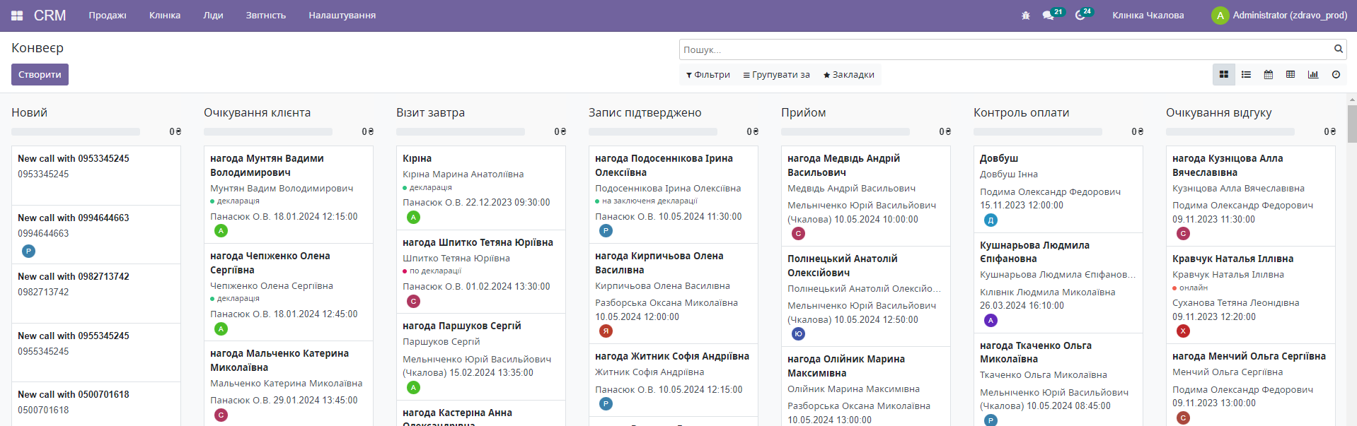Click the Створити button

(x=40, y=75)
